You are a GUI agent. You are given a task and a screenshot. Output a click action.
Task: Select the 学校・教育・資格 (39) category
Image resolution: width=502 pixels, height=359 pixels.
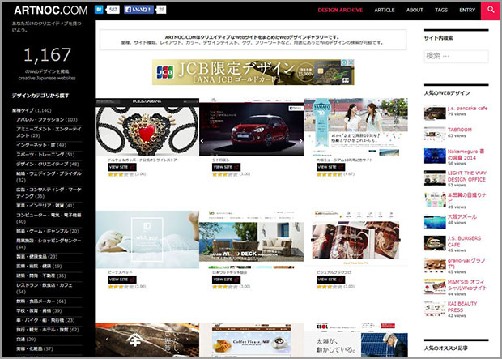[x=39, y=310]
